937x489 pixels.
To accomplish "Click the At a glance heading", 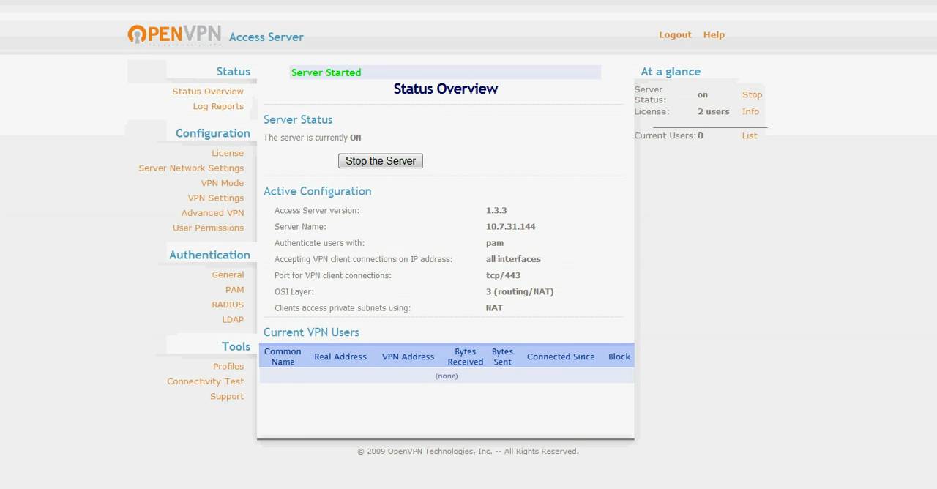I will point(671,72).
